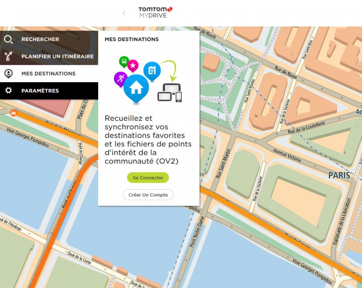Click the Esplanade de la Libération label
The image size is (362, 288).
[342, 221]
